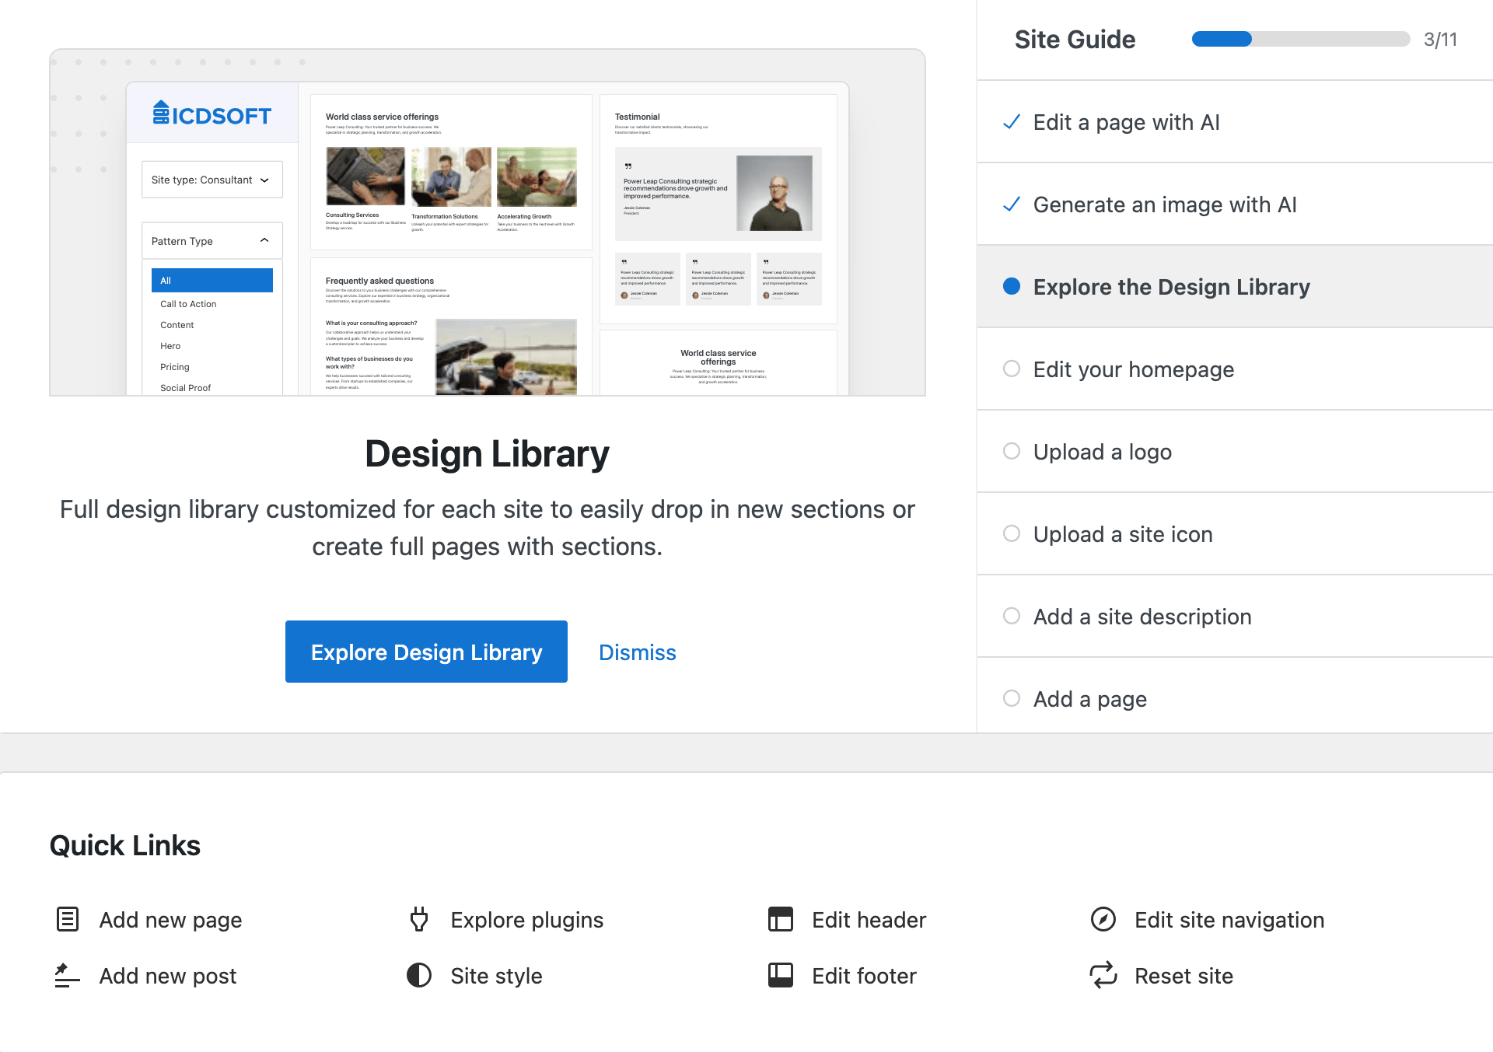The width and height of the screenshot is (1493, 1052).
Task: Open Explore the Design Library guide item
Action: [x=1171, y=287]
